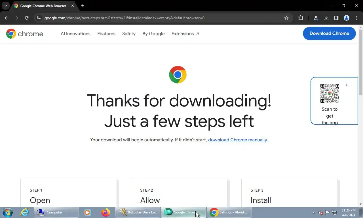
Task: Switch to Google Chrome taskbar window
Action: point(183,212)
